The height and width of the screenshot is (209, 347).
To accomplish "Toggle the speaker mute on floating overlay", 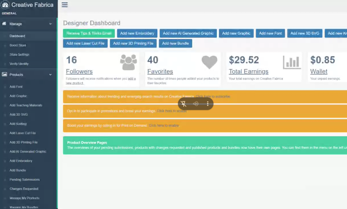I will pyautogui.click(x=196, y=104).
